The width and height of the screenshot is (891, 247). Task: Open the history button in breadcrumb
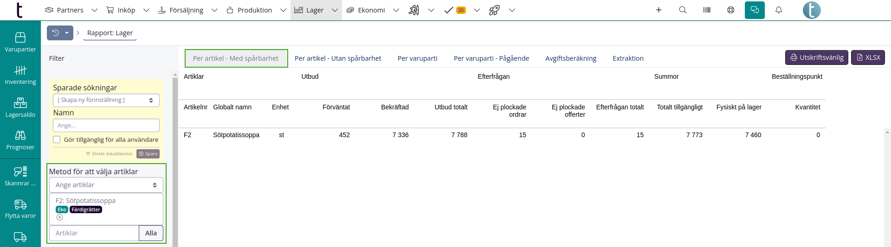60,33
